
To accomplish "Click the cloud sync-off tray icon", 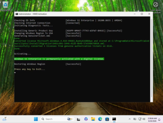I will 135,119.
